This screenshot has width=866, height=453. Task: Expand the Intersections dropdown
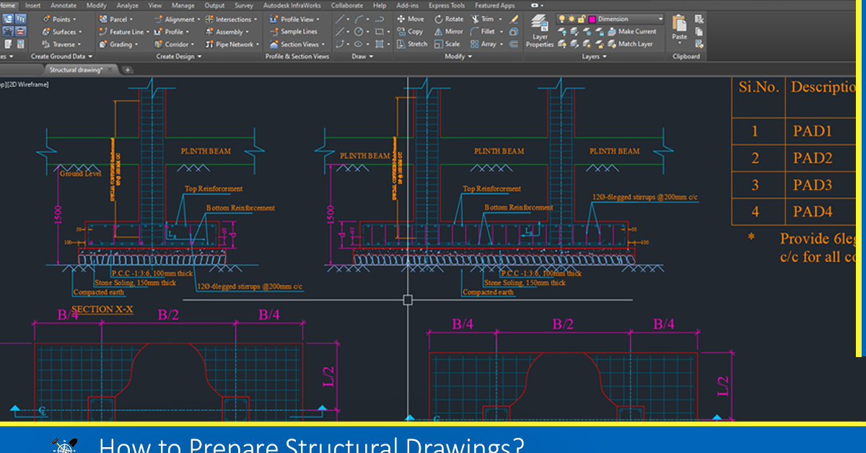tap(255, 20)
